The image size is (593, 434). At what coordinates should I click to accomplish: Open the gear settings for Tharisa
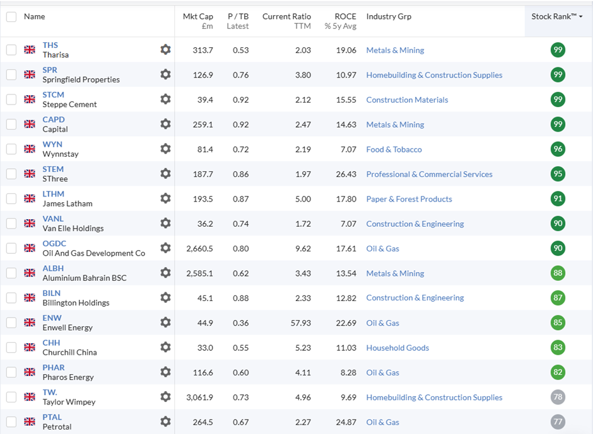coord(165,50)
